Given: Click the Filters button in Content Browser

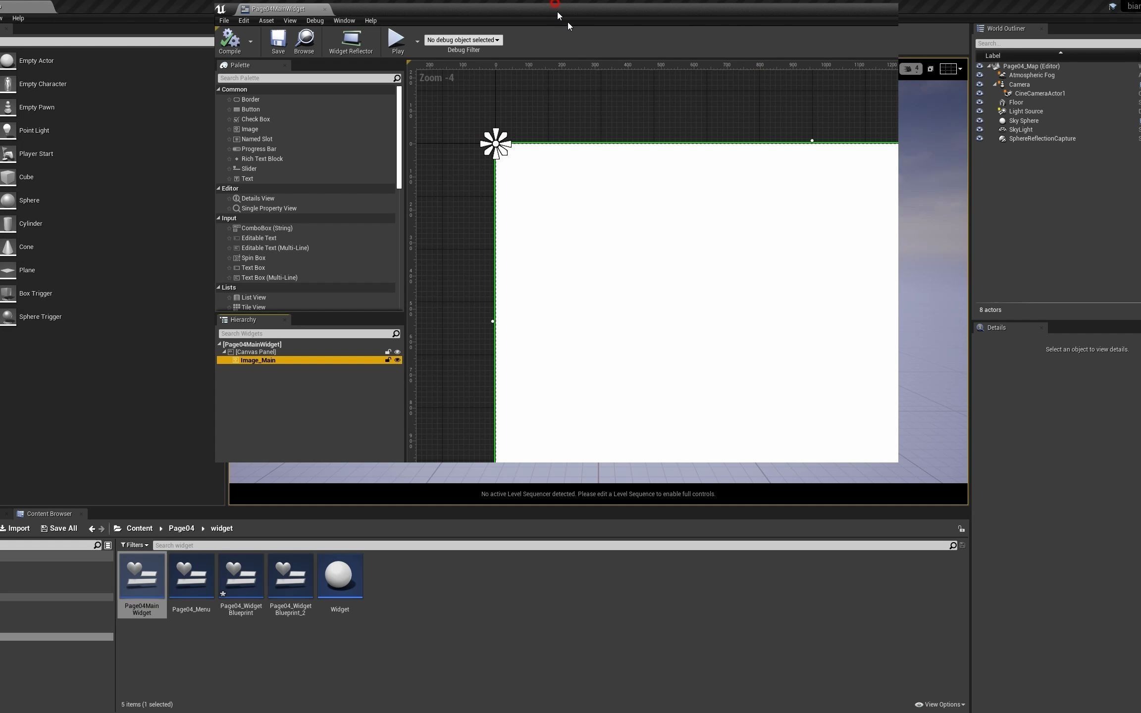Looking at the screenshot, I should 134,545.
